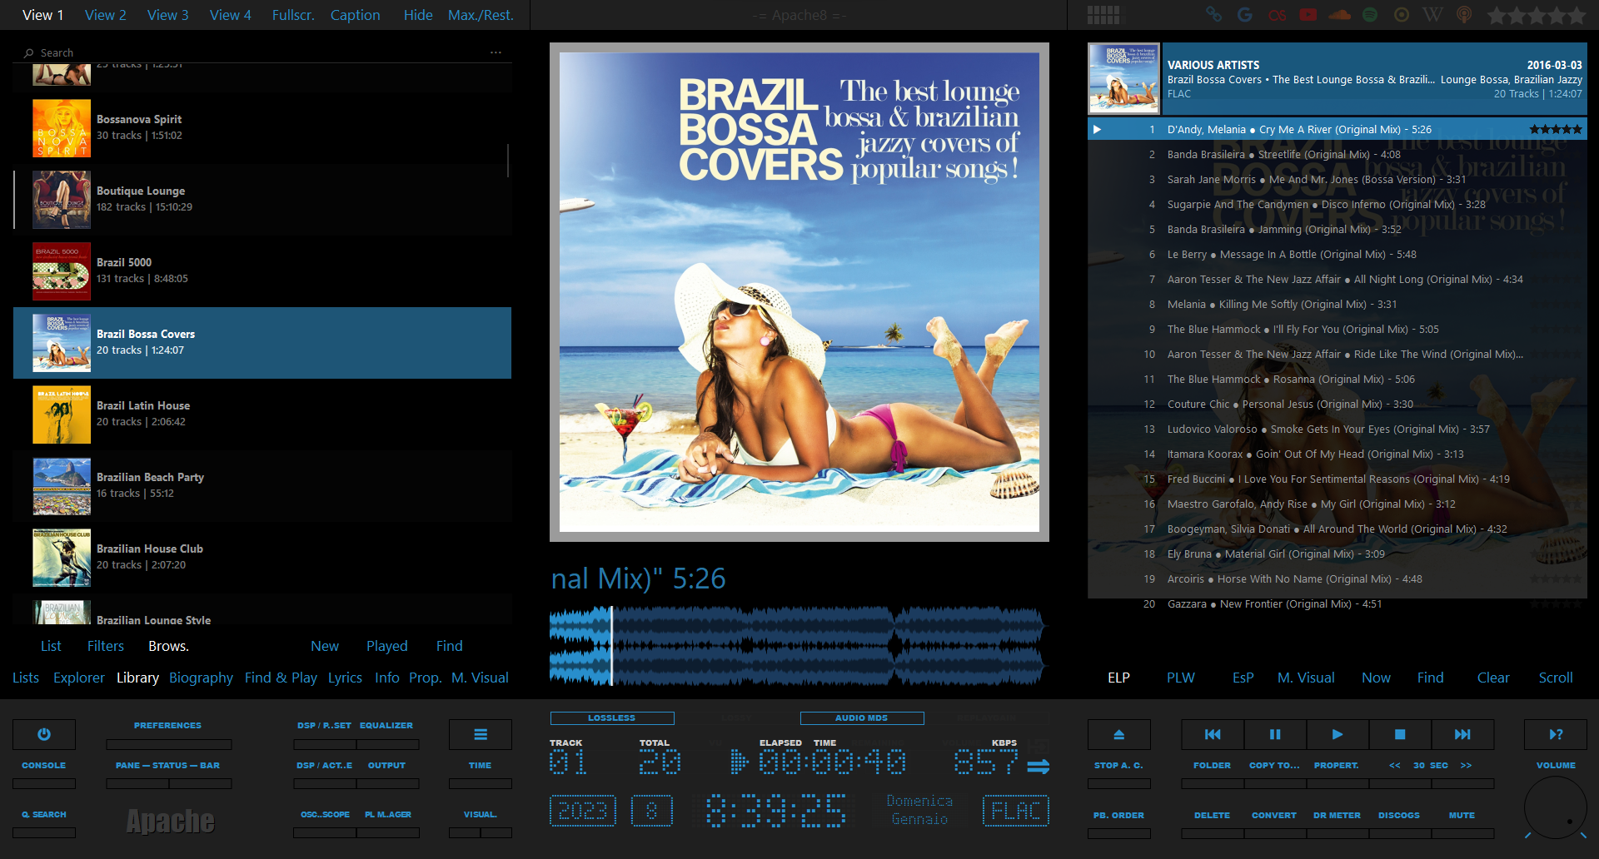Open the Wikipedia W icon
This screenshot has width=1599, height=859.
pyautogui.click(x=1432, y=14)
